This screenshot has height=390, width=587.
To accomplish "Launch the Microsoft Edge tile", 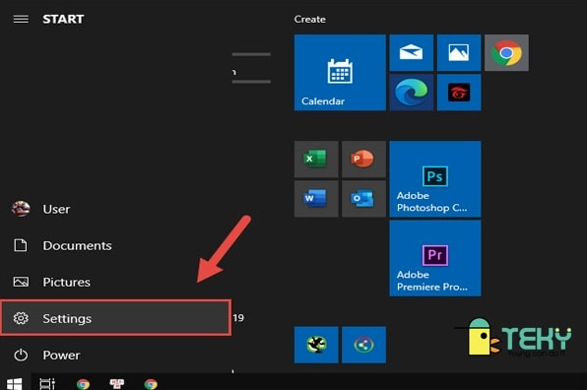I will click(x=411, y=92).
